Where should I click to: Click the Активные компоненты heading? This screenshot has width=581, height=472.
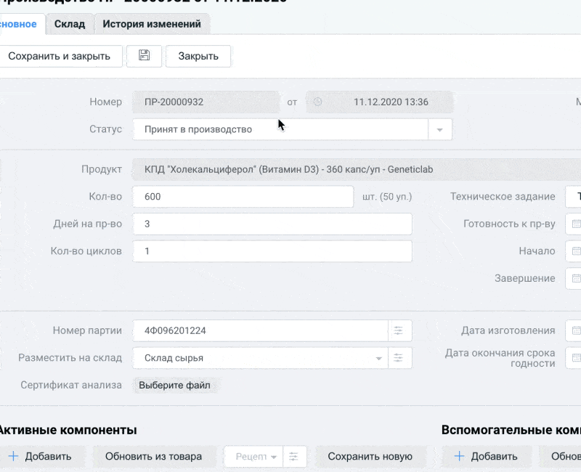[x=68, y=430]
